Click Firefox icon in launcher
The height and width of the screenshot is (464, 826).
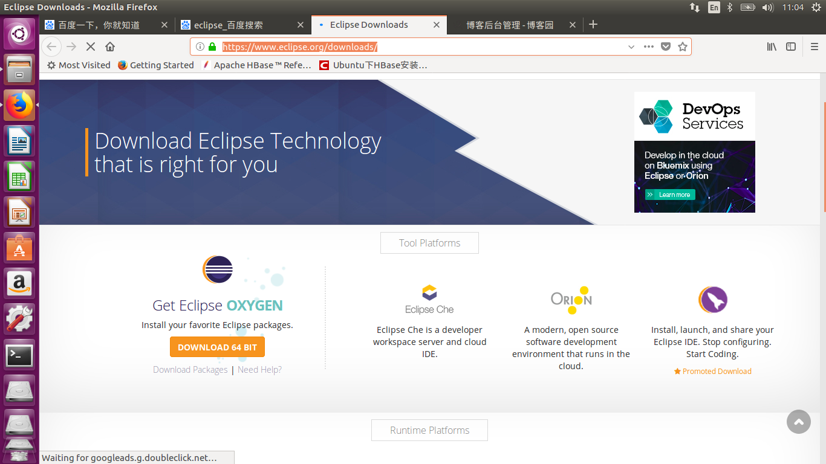[19, 105]
